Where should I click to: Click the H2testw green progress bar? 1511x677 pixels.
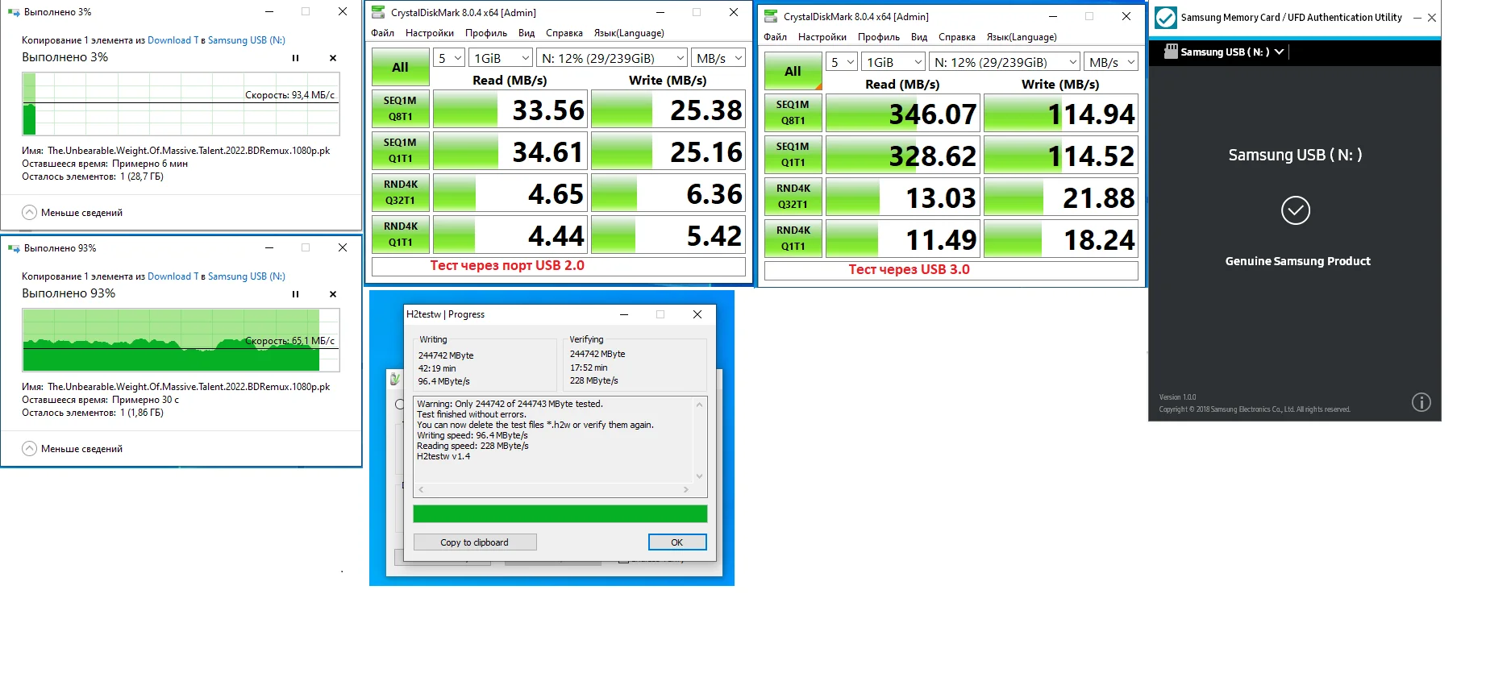tap(560, 514)
